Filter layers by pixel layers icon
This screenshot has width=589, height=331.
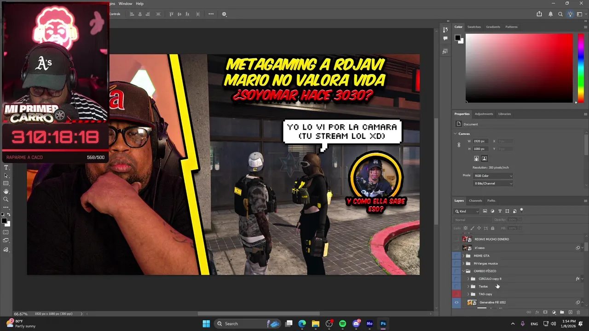click(x=485, y=211)
